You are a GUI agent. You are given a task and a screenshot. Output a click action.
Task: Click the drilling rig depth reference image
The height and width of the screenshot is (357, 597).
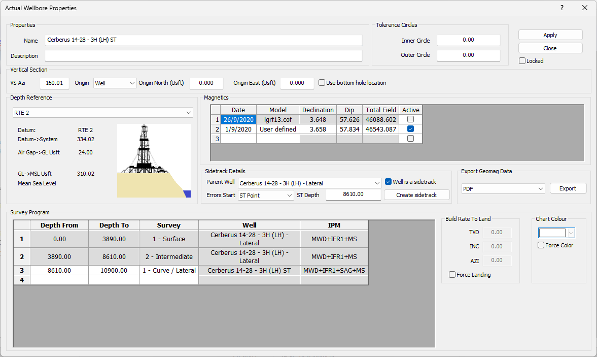[x=154, y=160]
